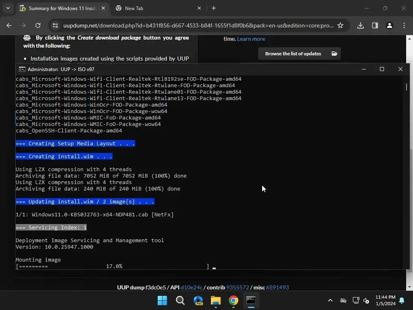
Task: Close the New Tab tab
Action: tap(199, 8)
